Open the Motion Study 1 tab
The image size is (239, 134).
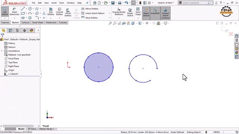[46, 129]
